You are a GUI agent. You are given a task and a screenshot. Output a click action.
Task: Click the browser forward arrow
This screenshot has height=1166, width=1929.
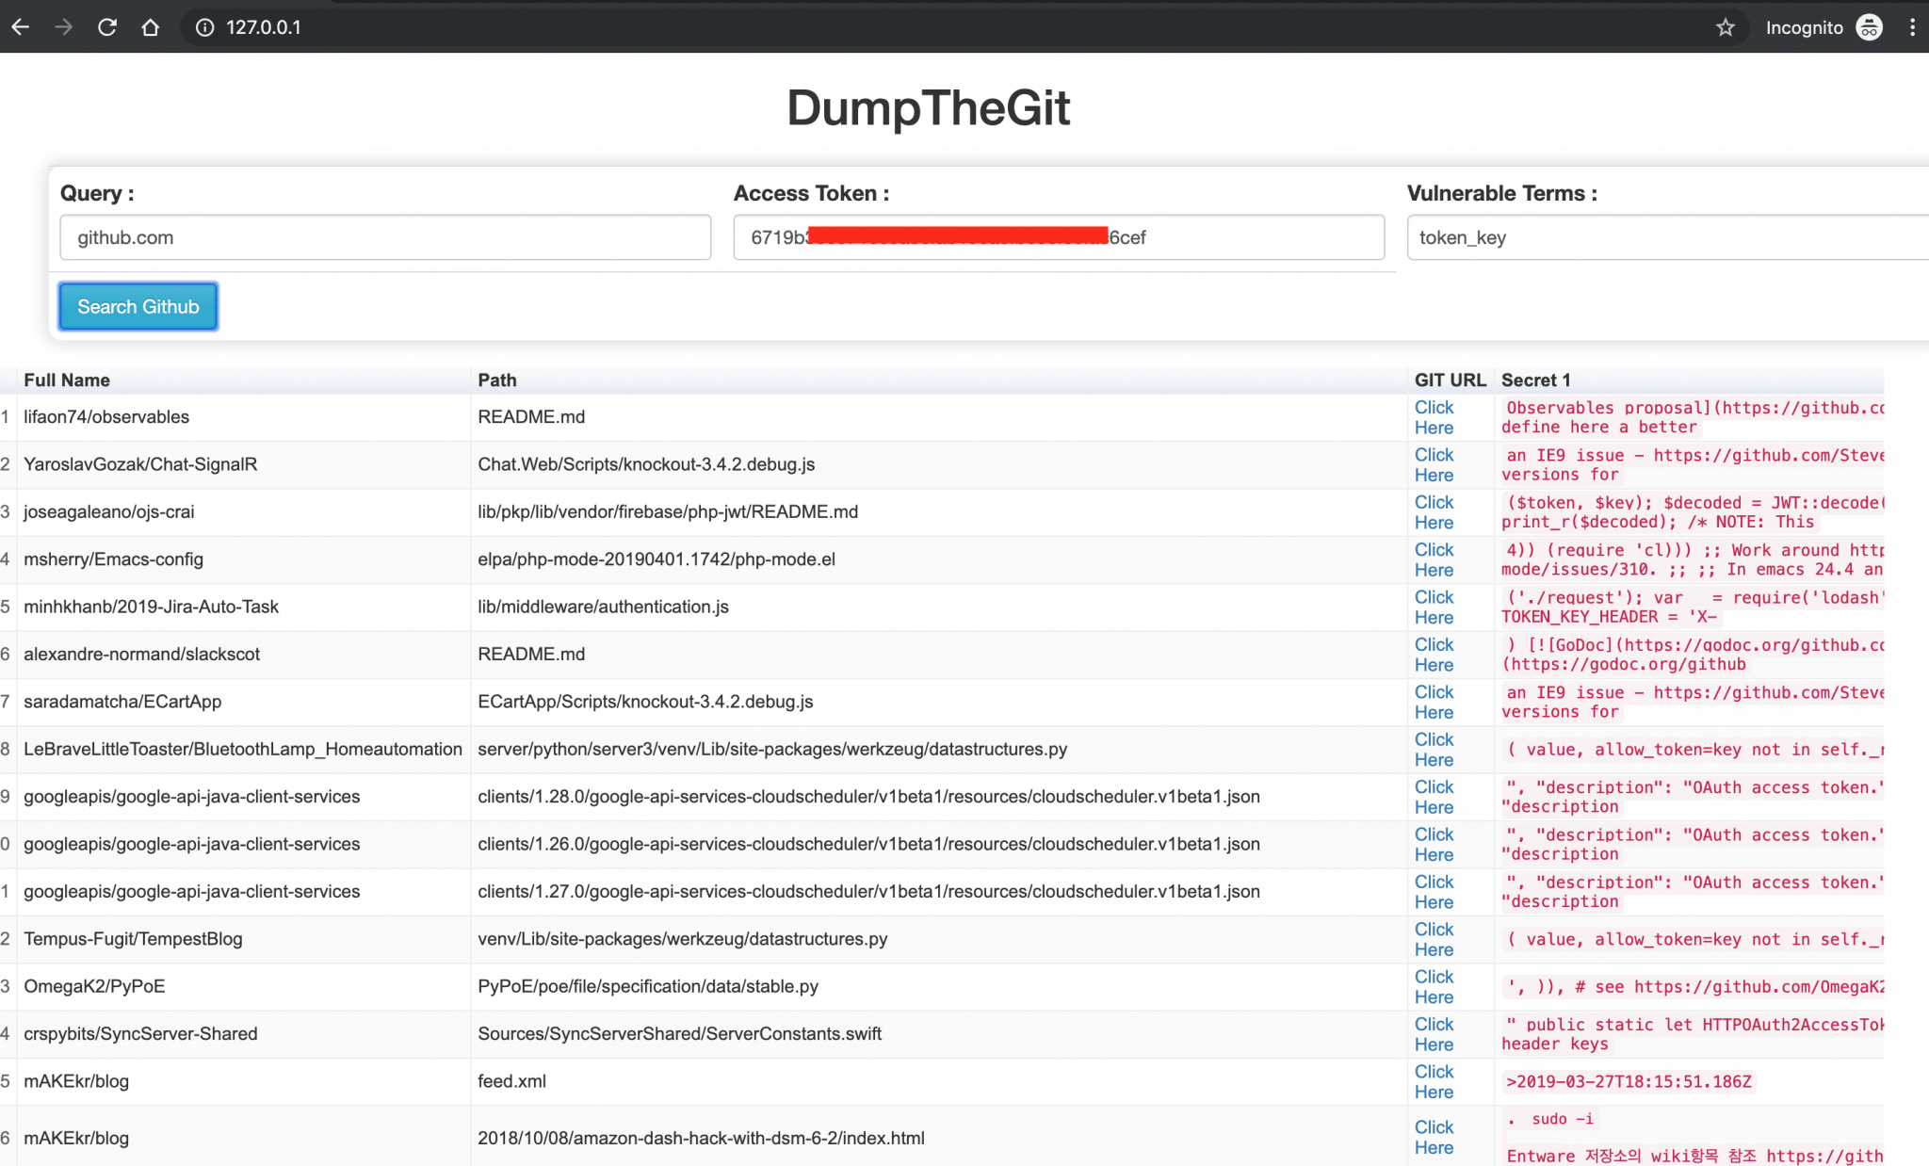[64, 27]
